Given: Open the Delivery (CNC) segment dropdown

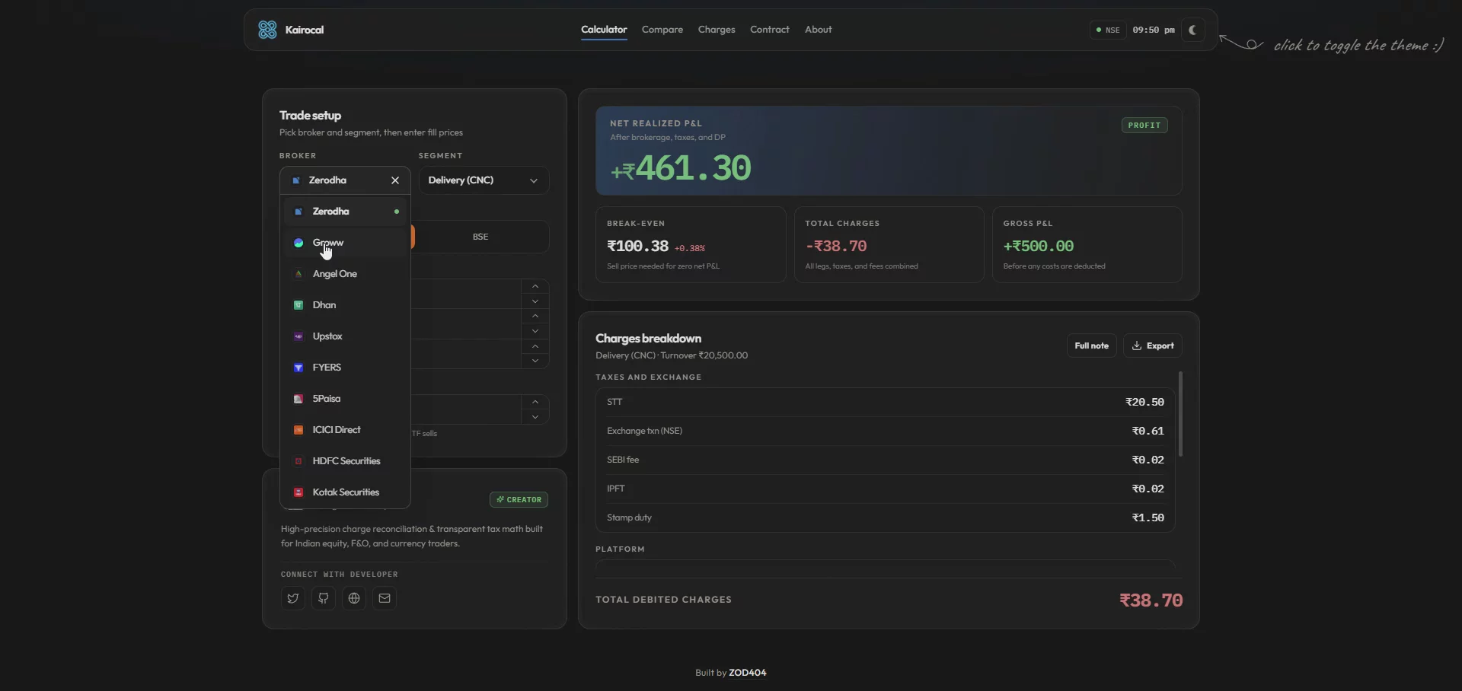Looking at the screenshot, I should [x=484, y=180].
